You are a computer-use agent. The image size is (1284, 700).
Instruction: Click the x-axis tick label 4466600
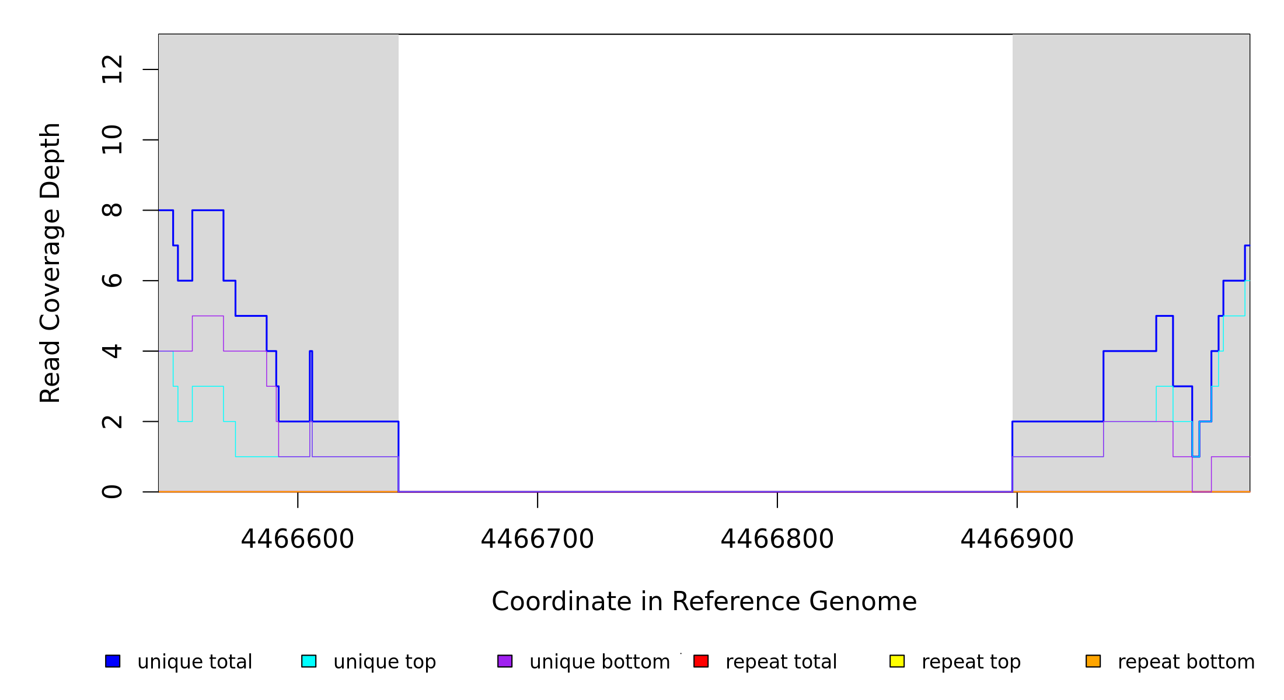point(298,539)
